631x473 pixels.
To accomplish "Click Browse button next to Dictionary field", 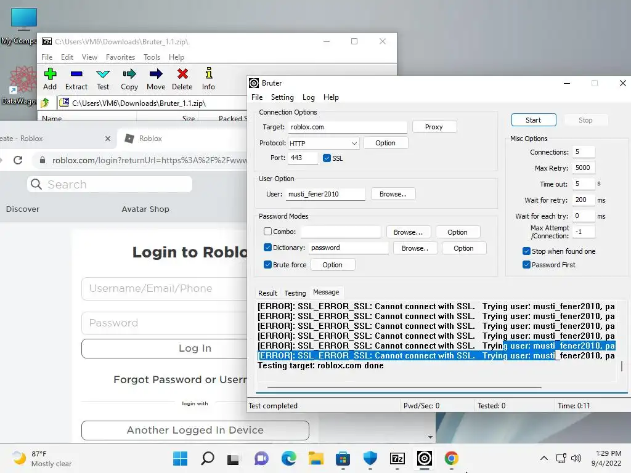I will (415, 248).
